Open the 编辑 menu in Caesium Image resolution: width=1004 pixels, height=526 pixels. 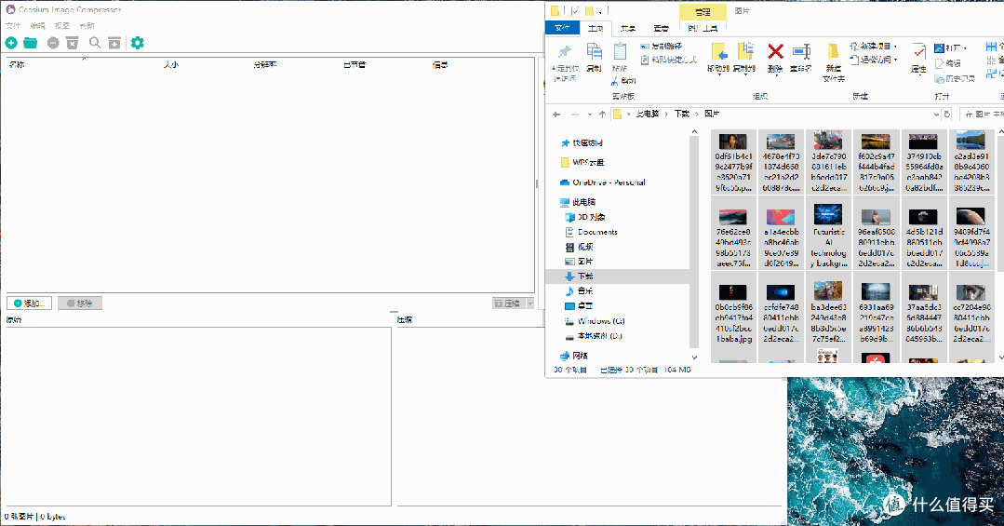[x=38, y=26]
